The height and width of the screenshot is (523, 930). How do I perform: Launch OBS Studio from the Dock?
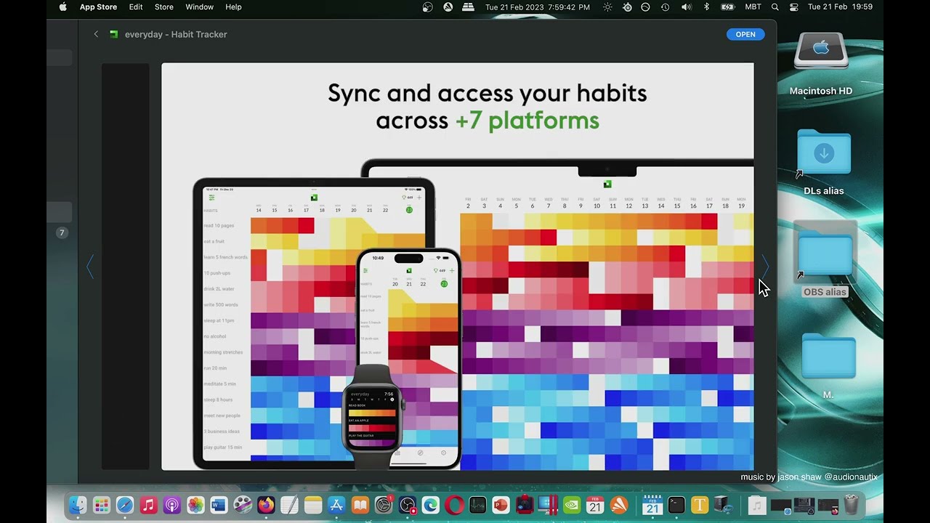[x=408, y=505]
